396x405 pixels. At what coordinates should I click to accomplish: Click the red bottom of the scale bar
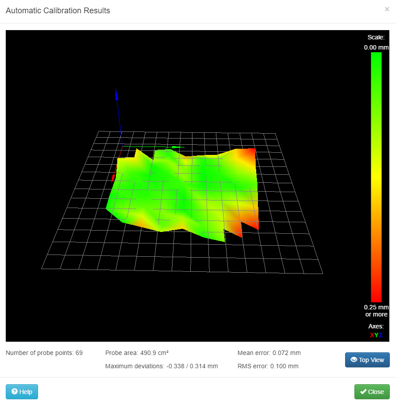(x=376, y=294)
